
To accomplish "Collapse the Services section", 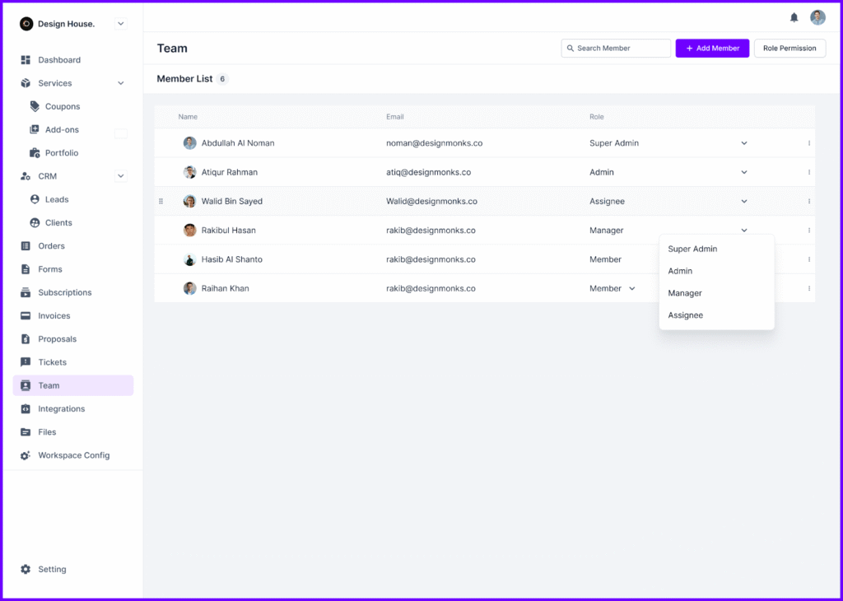I will pos(120,82).
